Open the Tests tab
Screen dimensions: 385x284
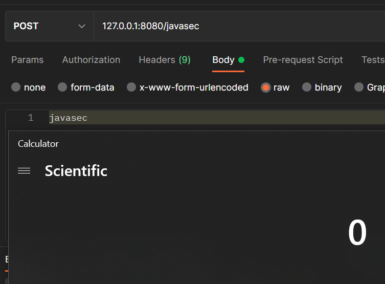(373, 60)
